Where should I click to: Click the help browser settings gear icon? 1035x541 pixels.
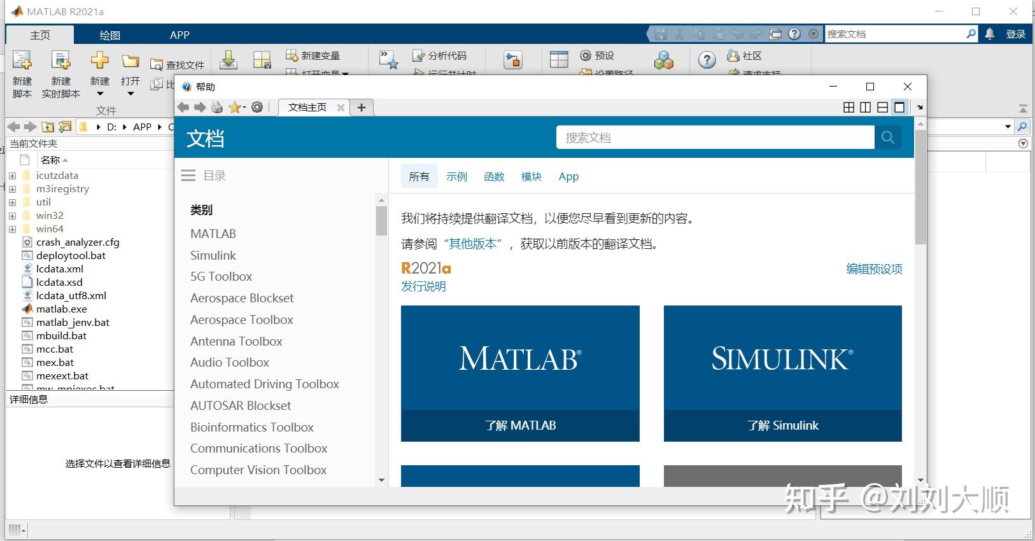[x=257, y=108]
